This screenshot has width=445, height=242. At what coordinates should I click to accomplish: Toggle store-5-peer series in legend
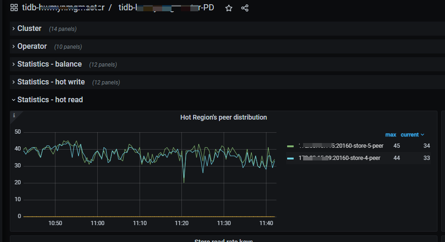(x=341, y=146)
